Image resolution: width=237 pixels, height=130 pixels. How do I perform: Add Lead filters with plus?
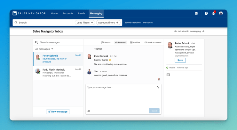tap(85, 23)
